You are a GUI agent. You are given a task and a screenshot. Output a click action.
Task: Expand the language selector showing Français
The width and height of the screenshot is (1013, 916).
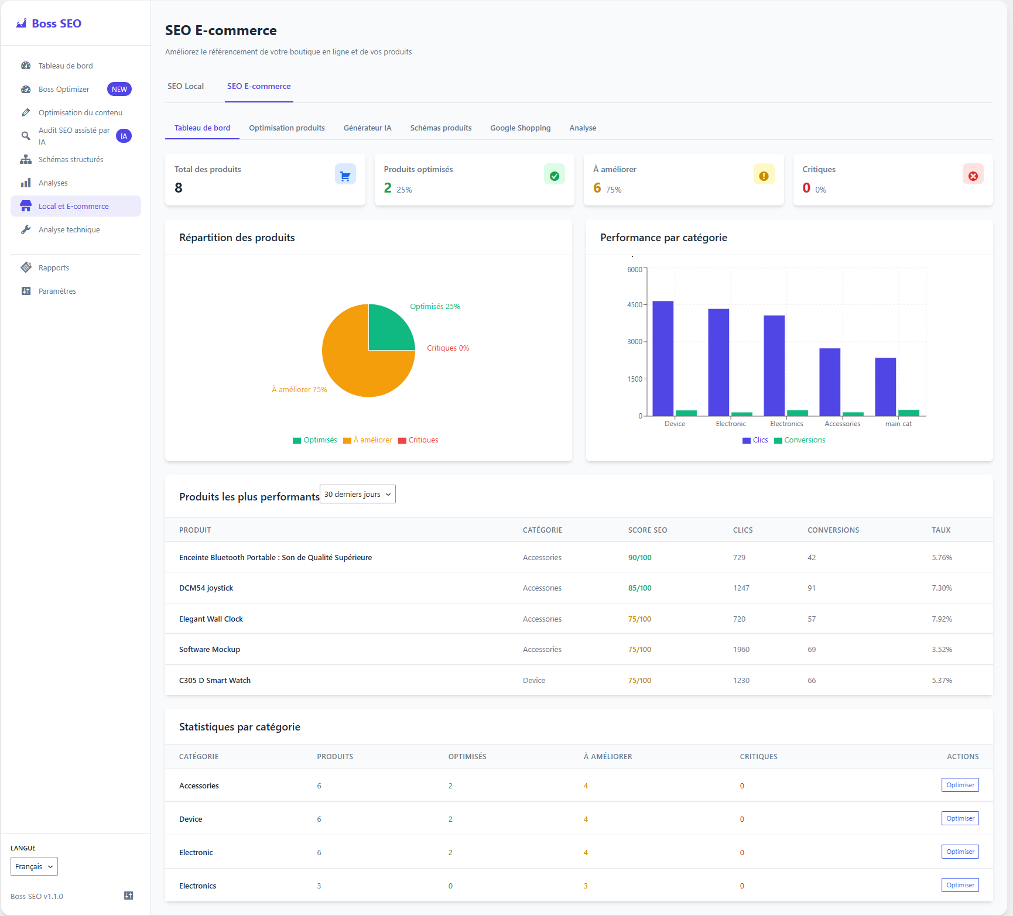33,866
